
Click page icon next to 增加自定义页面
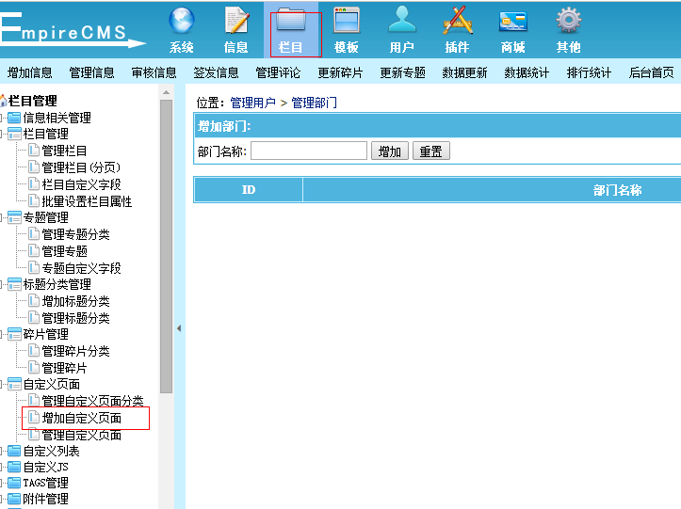[34, 418]
